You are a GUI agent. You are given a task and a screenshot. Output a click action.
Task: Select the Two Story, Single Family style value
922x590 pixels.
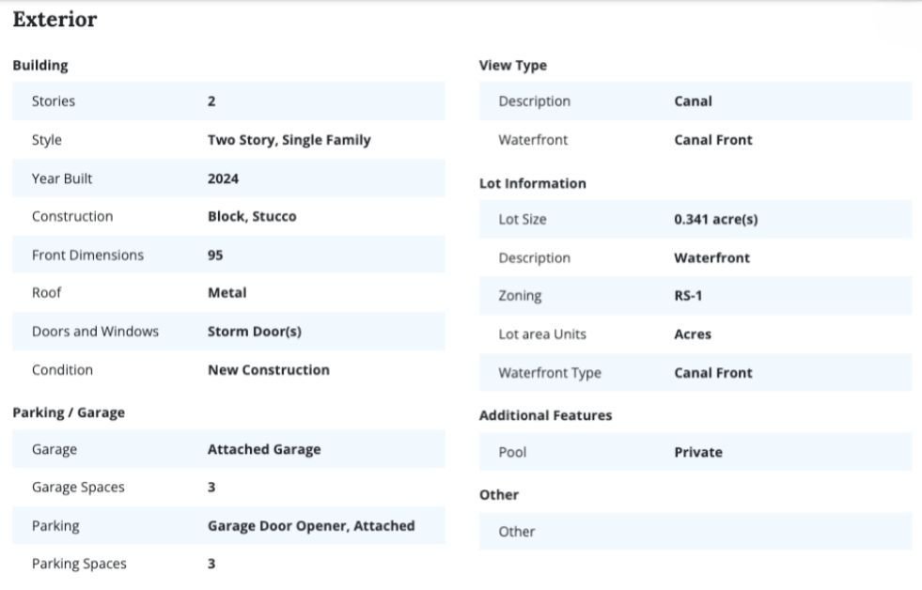tap(289, 140)
